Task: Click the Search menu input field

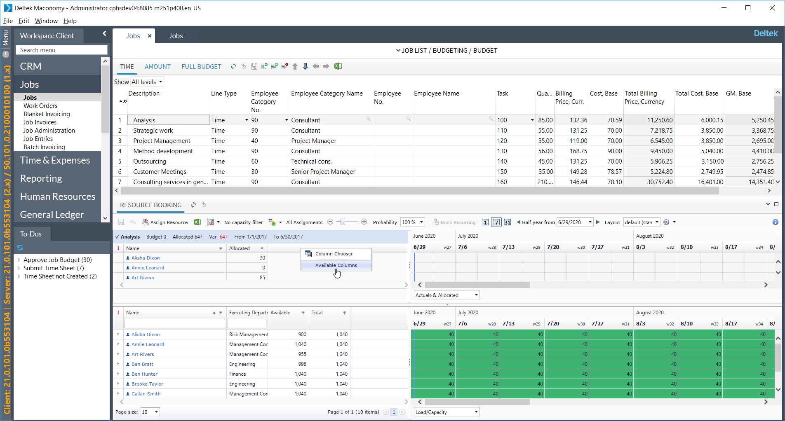Action: point(61,50)
